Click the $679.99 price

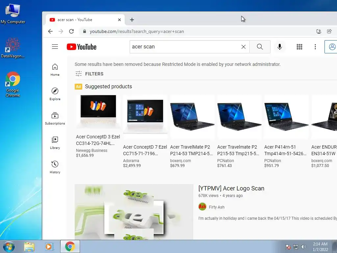tap(177, 166)
